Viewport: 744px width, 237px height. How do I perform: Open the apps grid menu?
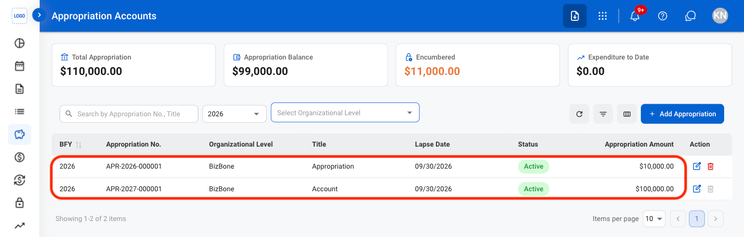[602, 16]
